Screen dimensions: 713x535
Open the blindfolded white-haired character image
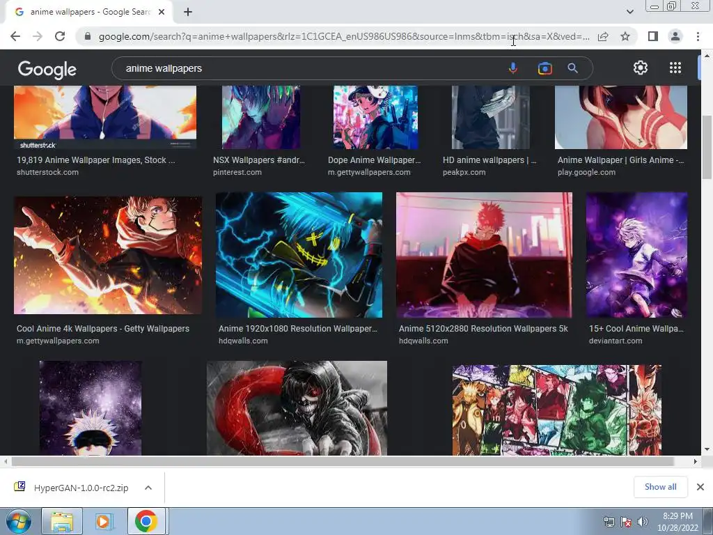click(91, 408)
